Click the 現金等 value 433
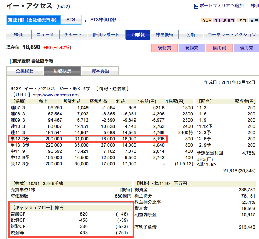This screenshot has width=259, height=239. click(84, 233)
